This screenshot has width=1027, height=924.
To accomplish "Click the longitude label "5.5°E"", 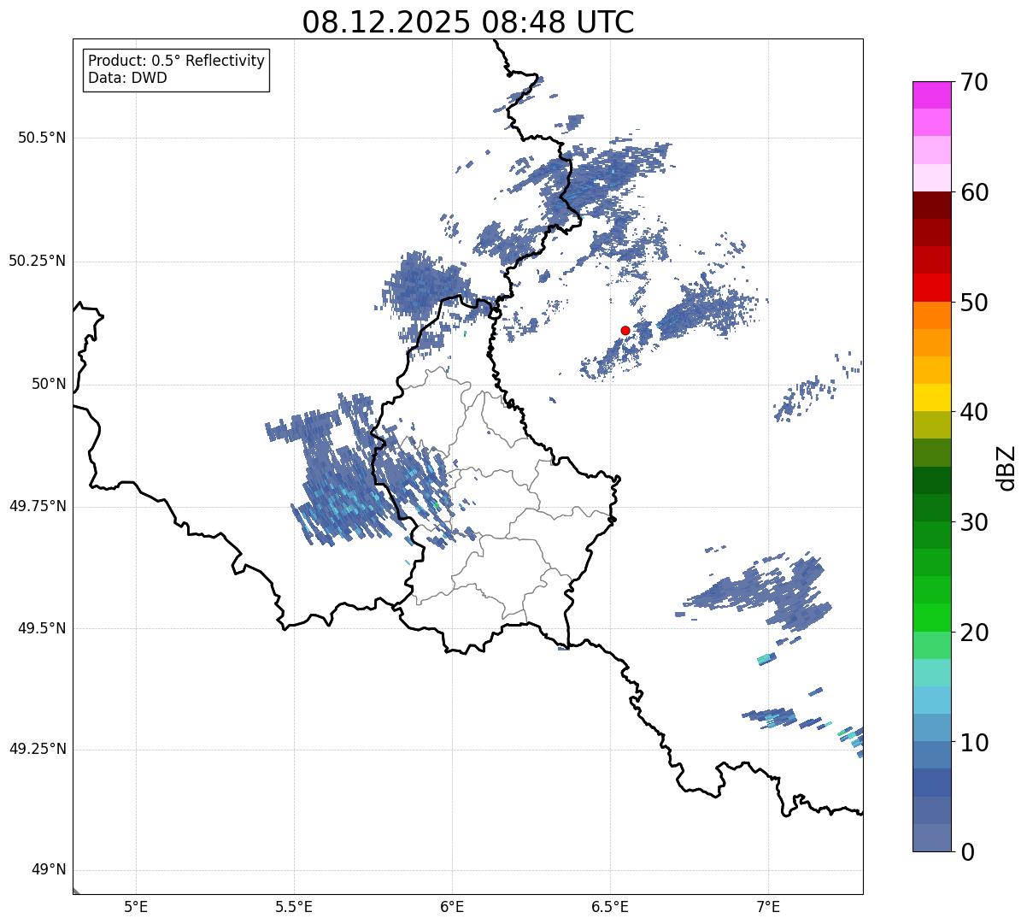I will click(x=294, y=906).
